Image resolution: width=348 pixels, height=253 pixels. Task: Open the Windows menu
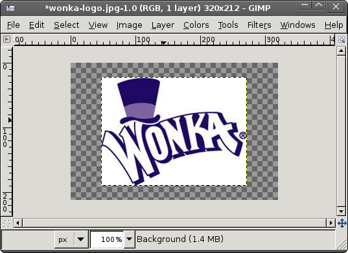(297, 25)
